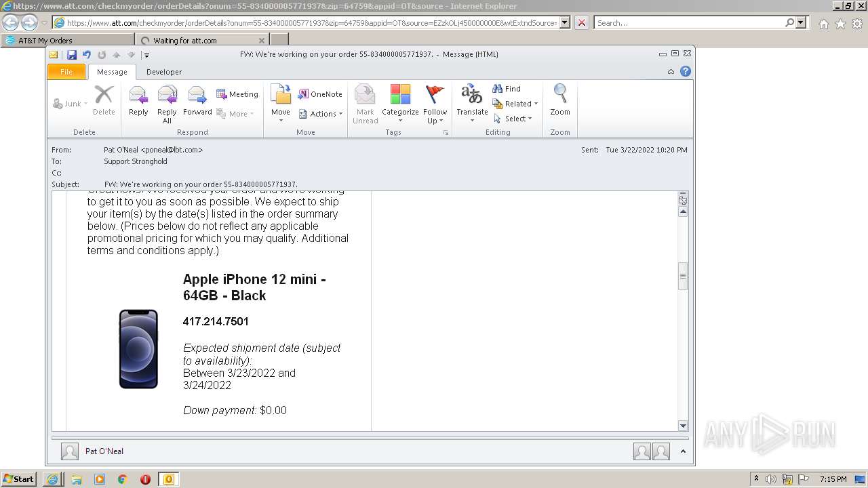Create a Meeting reply
Viewport: 868px width, 488px height.
(237, 94)
